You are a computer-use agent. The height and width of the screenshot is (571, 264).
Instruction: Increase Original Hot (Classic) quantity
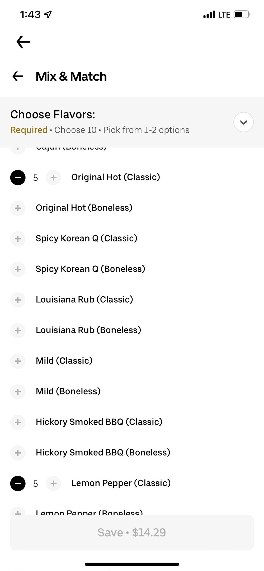pyautogui.click(x=53, y=178)
